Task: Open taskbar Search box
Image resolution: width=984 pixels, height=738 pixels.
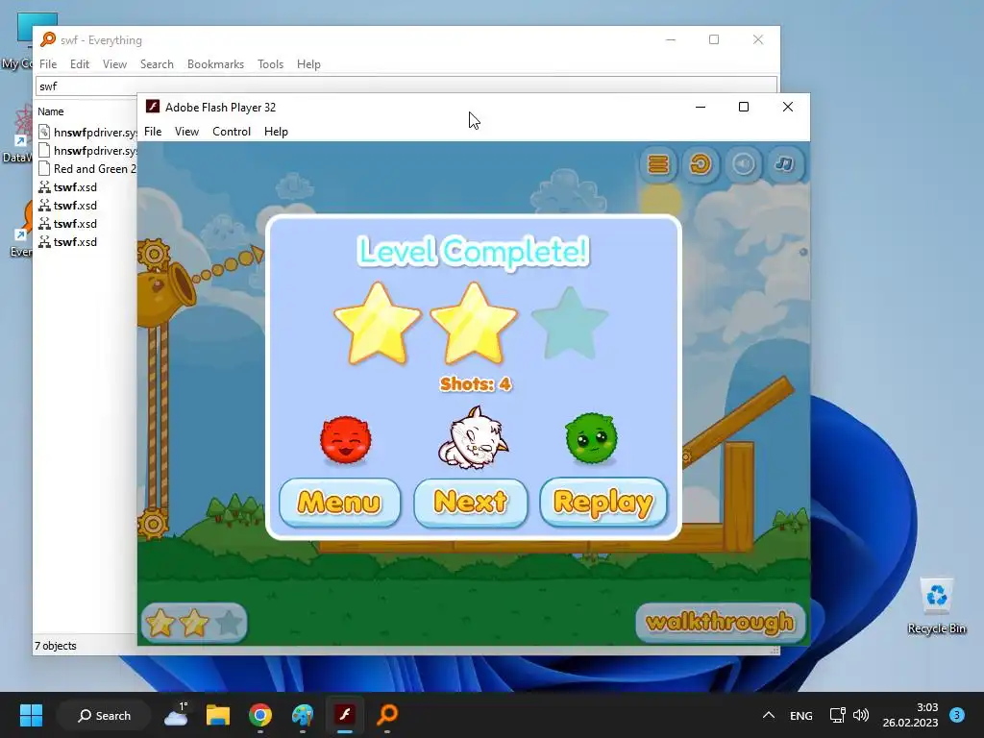Action: (104, 715)
